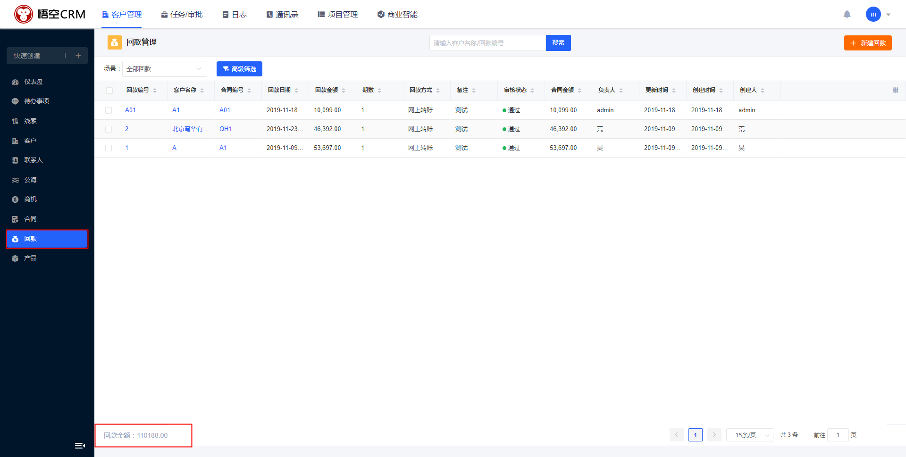
Task: Open the 15条/页 page size dropdown
Action: 749,435
